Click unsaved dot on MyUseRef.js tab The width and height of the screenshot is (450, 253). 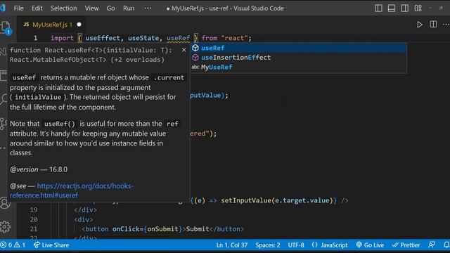pyautogui.click(x=79, y=25)
